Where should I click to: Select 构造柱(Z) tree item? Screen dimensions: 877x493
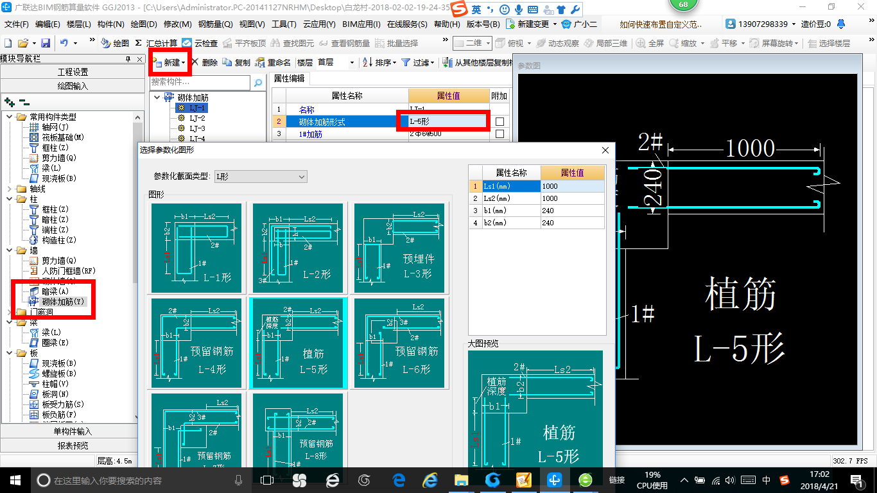(53, 240)
